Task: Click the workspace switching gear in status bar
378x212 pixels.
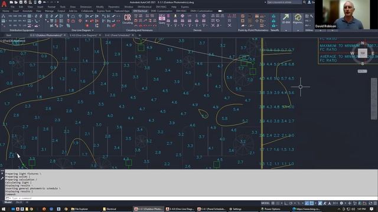Action: 341,203
